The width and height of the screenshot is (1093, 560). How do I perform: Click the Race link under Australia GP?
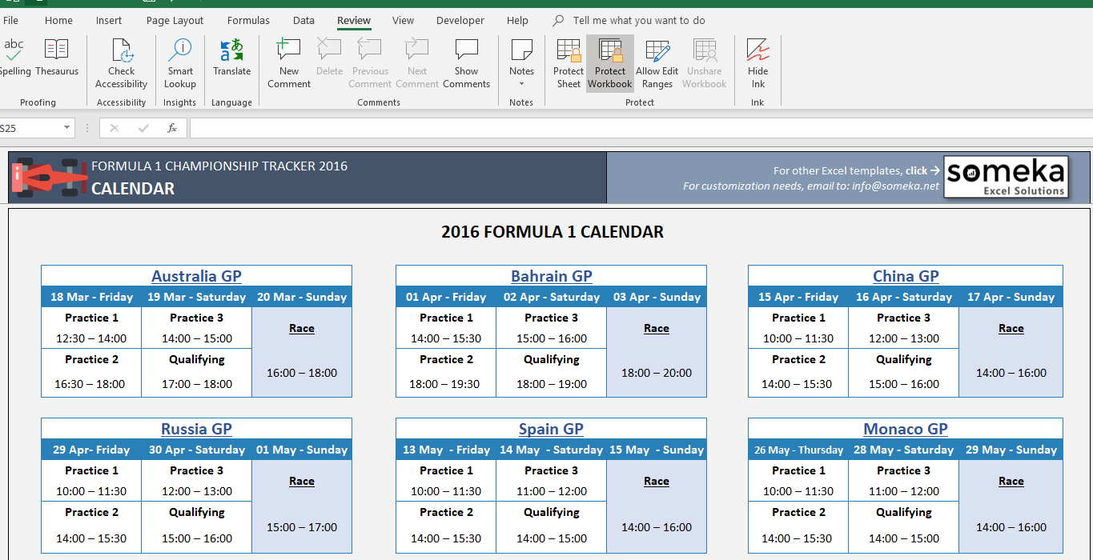coord(302,328)
